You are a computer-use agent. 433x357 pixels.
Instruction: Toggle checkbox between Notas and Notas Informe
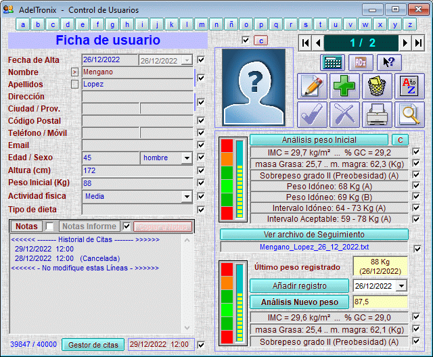coord(49,226)
